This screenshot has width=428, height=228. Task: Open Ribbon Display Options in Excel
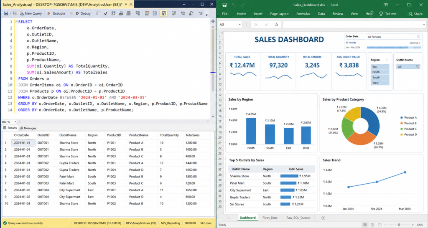[386, 5]
